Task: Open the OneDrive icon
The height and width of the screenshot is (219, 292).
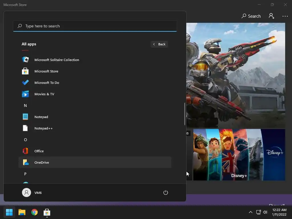Action: (26, 162)
